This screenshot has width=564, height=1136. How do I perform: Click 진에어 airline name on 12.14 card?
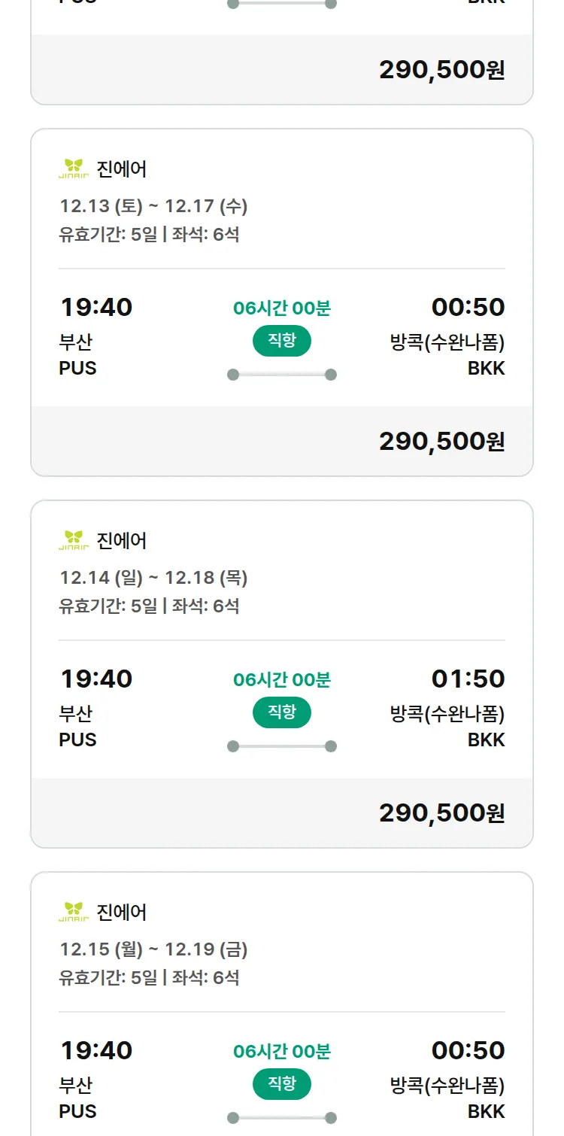coord(122,541)
